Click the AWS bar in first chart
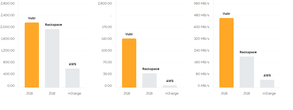 coord(73,78)
